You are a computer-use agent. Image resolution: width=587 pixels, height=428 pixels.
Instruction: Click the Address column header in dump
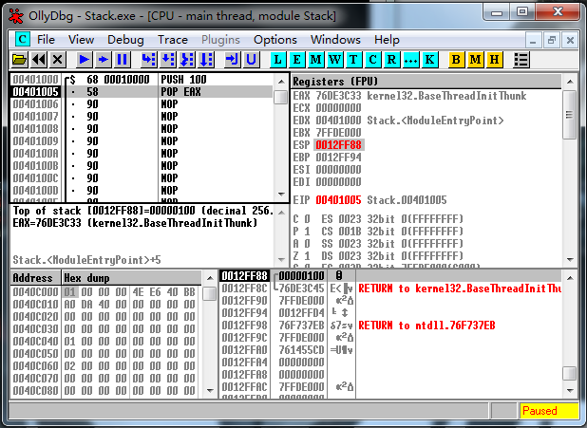[36, 278]
